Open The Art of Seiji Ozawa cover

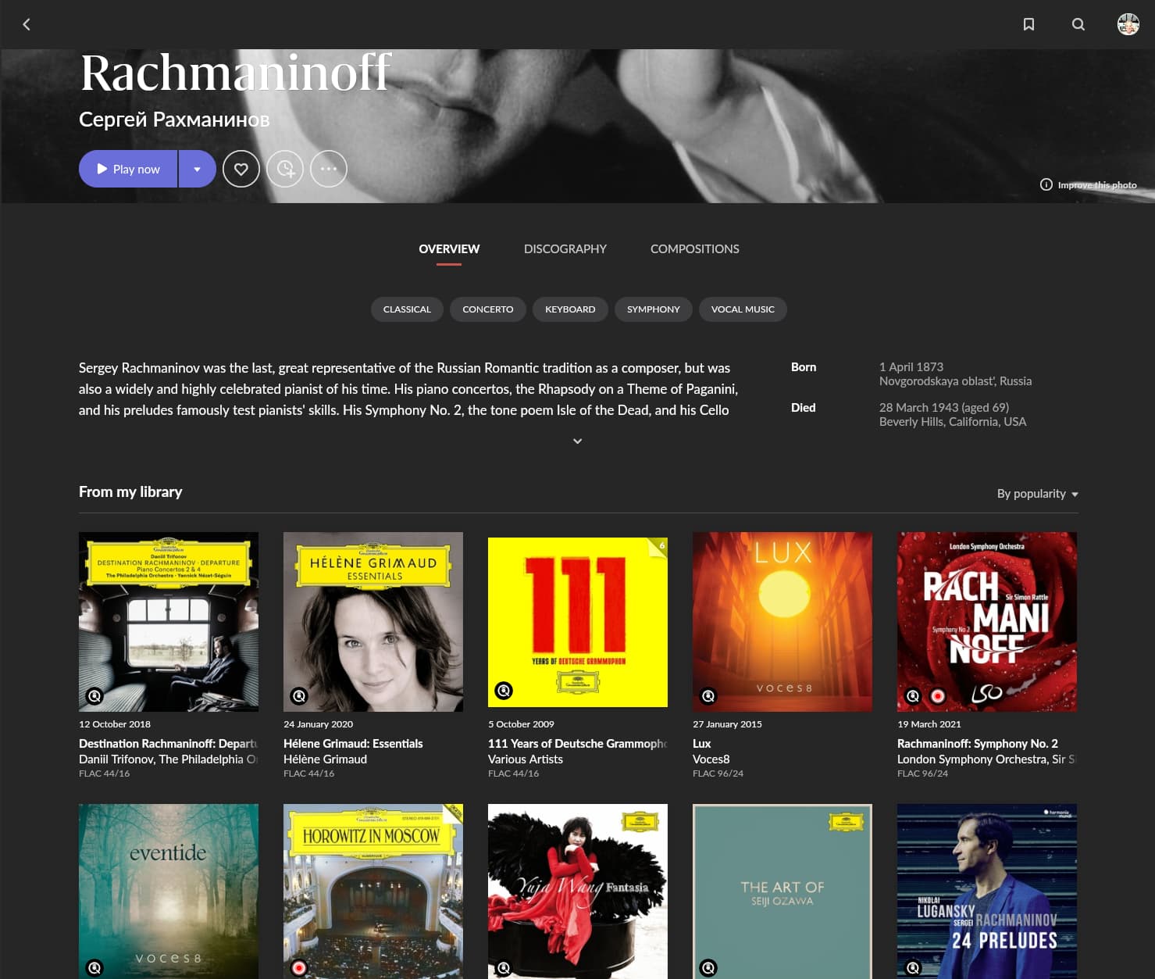(782, 891)
